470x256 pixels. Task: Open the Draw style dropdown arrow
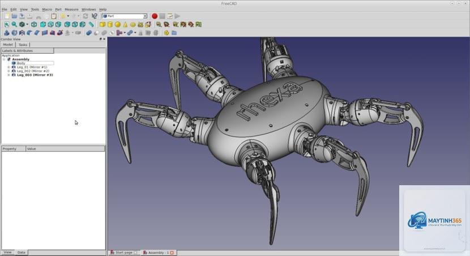(x=27, y=24)
